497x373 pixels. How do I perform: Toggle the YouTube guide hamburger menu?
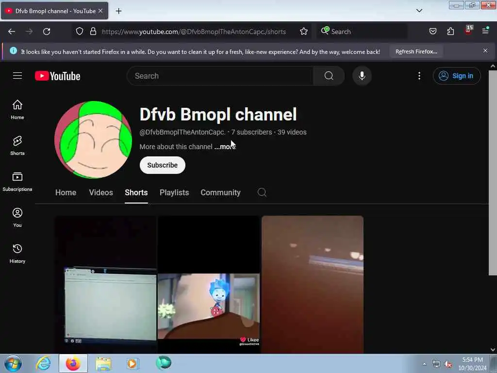point(17,76)
